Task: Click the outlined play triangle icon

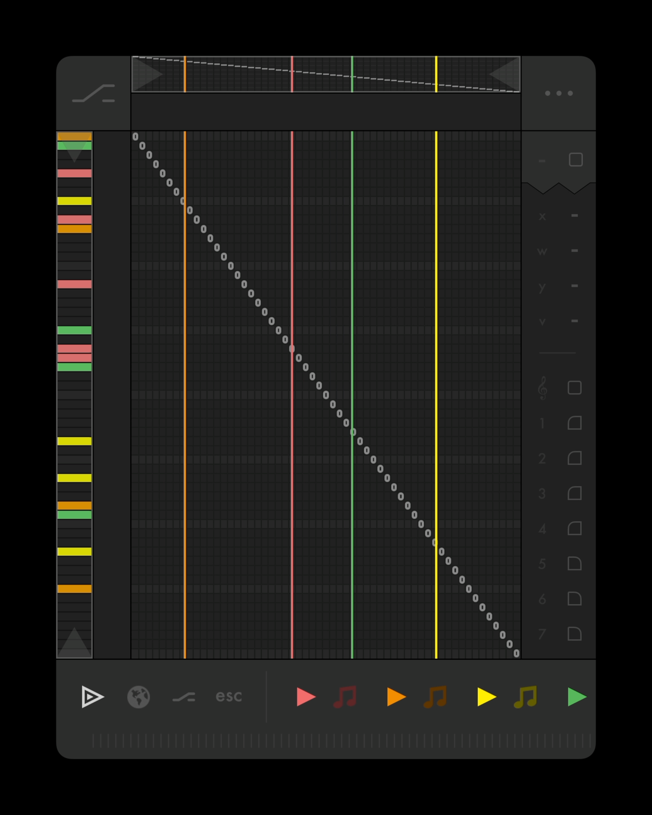Action: coord(92,697)
